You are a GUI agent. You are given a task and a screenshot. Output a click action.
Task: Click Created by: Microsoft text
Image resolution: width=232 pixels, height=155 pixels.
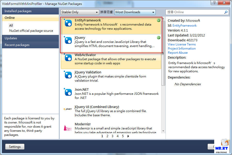[x=184, y=21]
